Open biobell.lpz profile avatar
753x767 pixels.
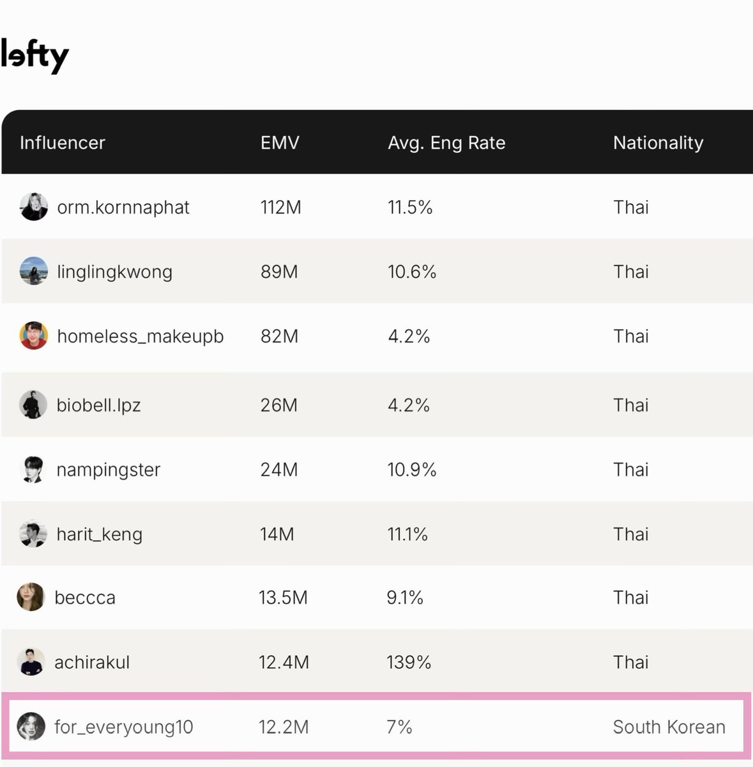pos(33,405)
